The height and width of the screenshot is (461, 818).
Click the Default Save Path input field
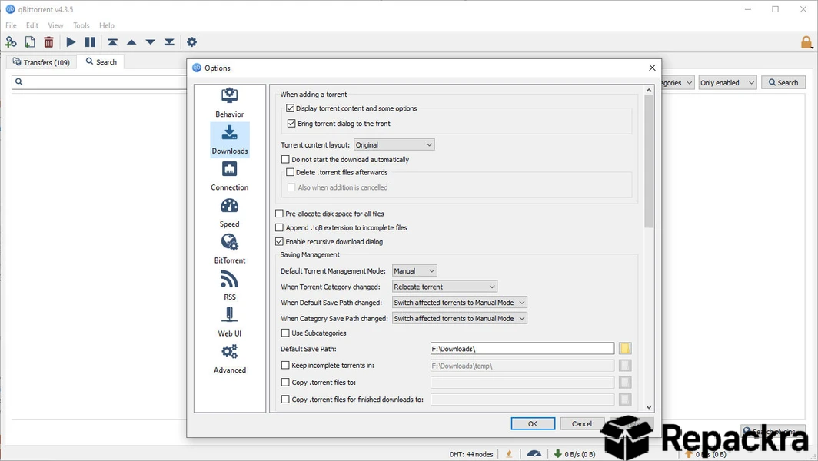(x=522, y=349)
